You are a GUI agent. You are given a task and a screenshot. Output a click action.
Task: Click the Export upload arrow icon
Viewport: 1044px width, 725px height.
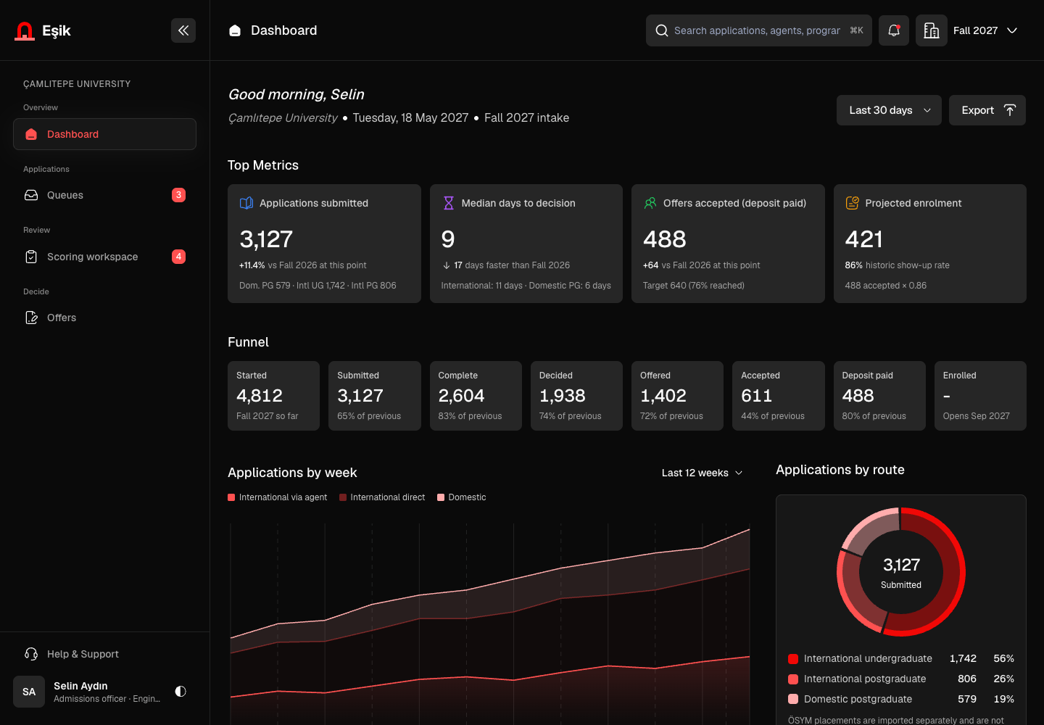(1010, 110)
